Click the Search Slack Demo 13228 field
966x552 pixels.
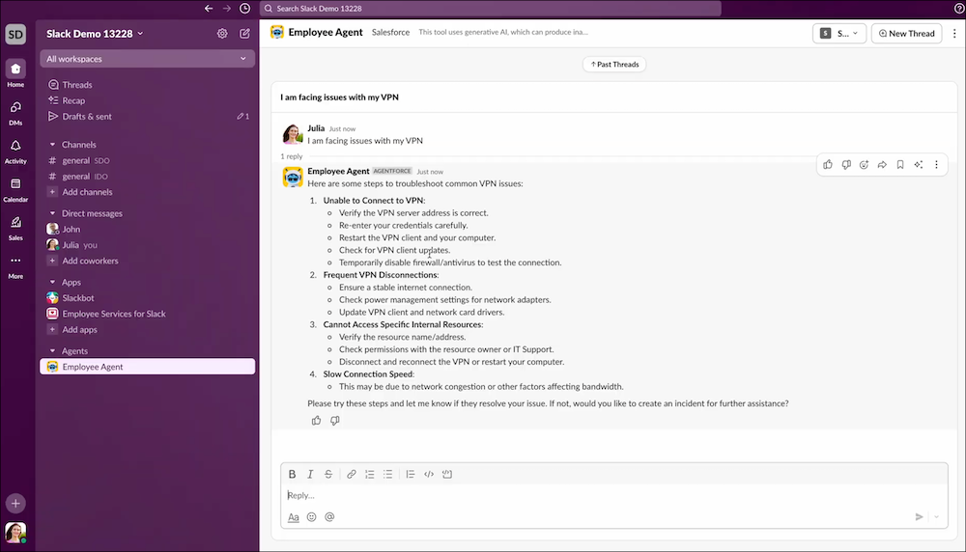click(x=491, y=9)
